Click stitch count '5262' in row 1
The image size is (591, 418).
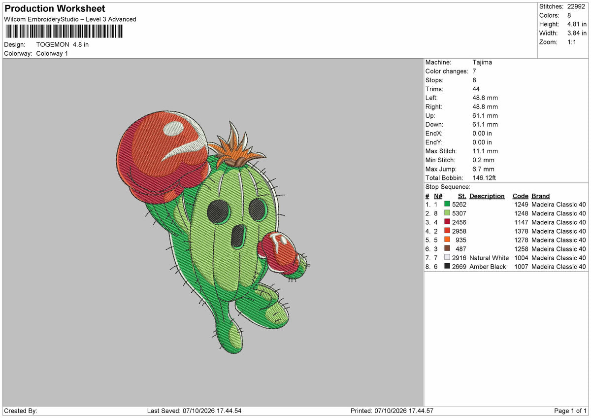click(x=459, y=205)
